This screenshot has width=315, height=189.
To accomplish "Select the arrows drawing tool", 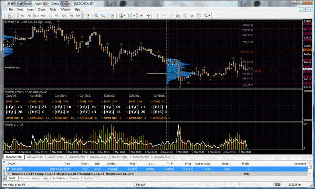I will pos(206,16).
